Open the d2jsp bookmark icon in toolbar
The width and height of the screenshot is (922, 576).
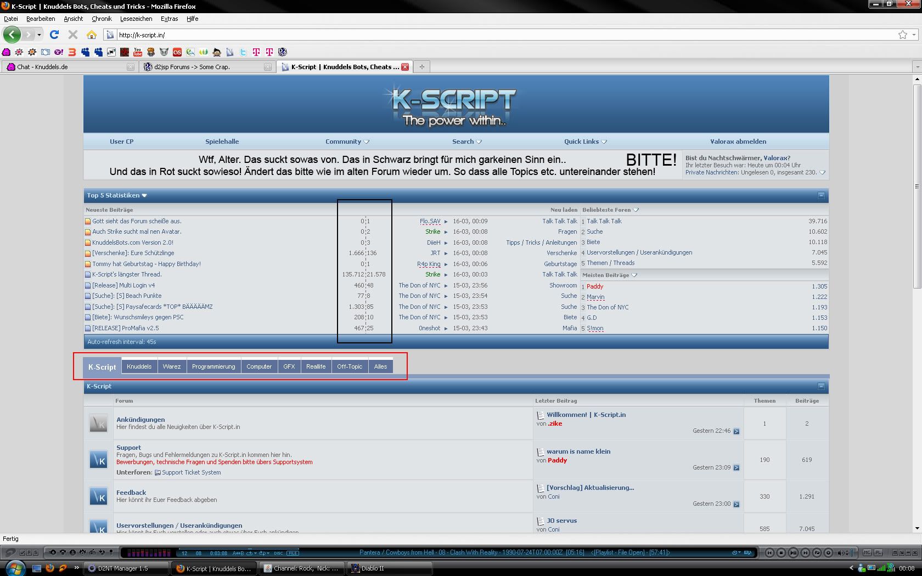click(x=283, y=52)
